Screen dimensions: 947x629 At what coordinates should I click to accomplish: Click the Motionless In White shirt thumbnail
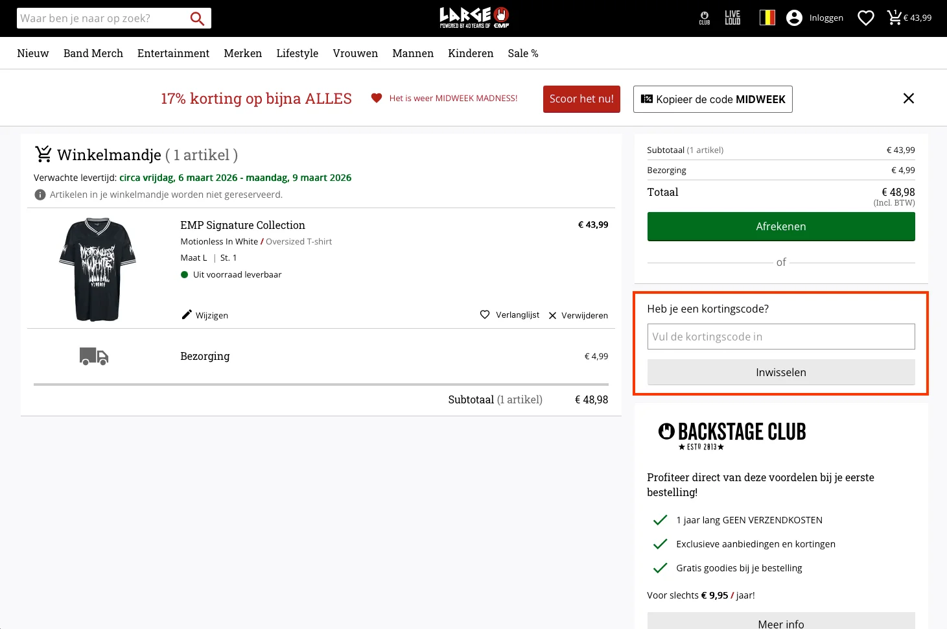[x=96, y=269]
